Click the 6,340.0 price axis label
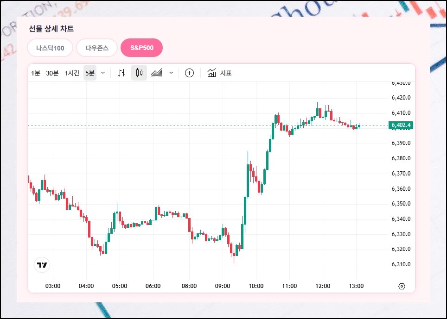Screen dimensions: 447x319 coord(401,219)
